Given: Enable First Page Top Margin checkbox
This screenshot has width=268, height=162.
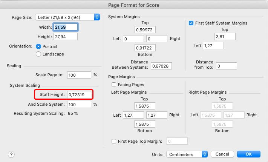Looking at the screenshot, I should tap(114, 141).
